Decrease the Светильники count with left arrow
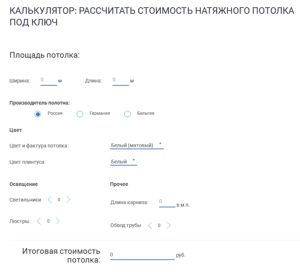Viewport: 300px width, 280px height. point(50,199)
